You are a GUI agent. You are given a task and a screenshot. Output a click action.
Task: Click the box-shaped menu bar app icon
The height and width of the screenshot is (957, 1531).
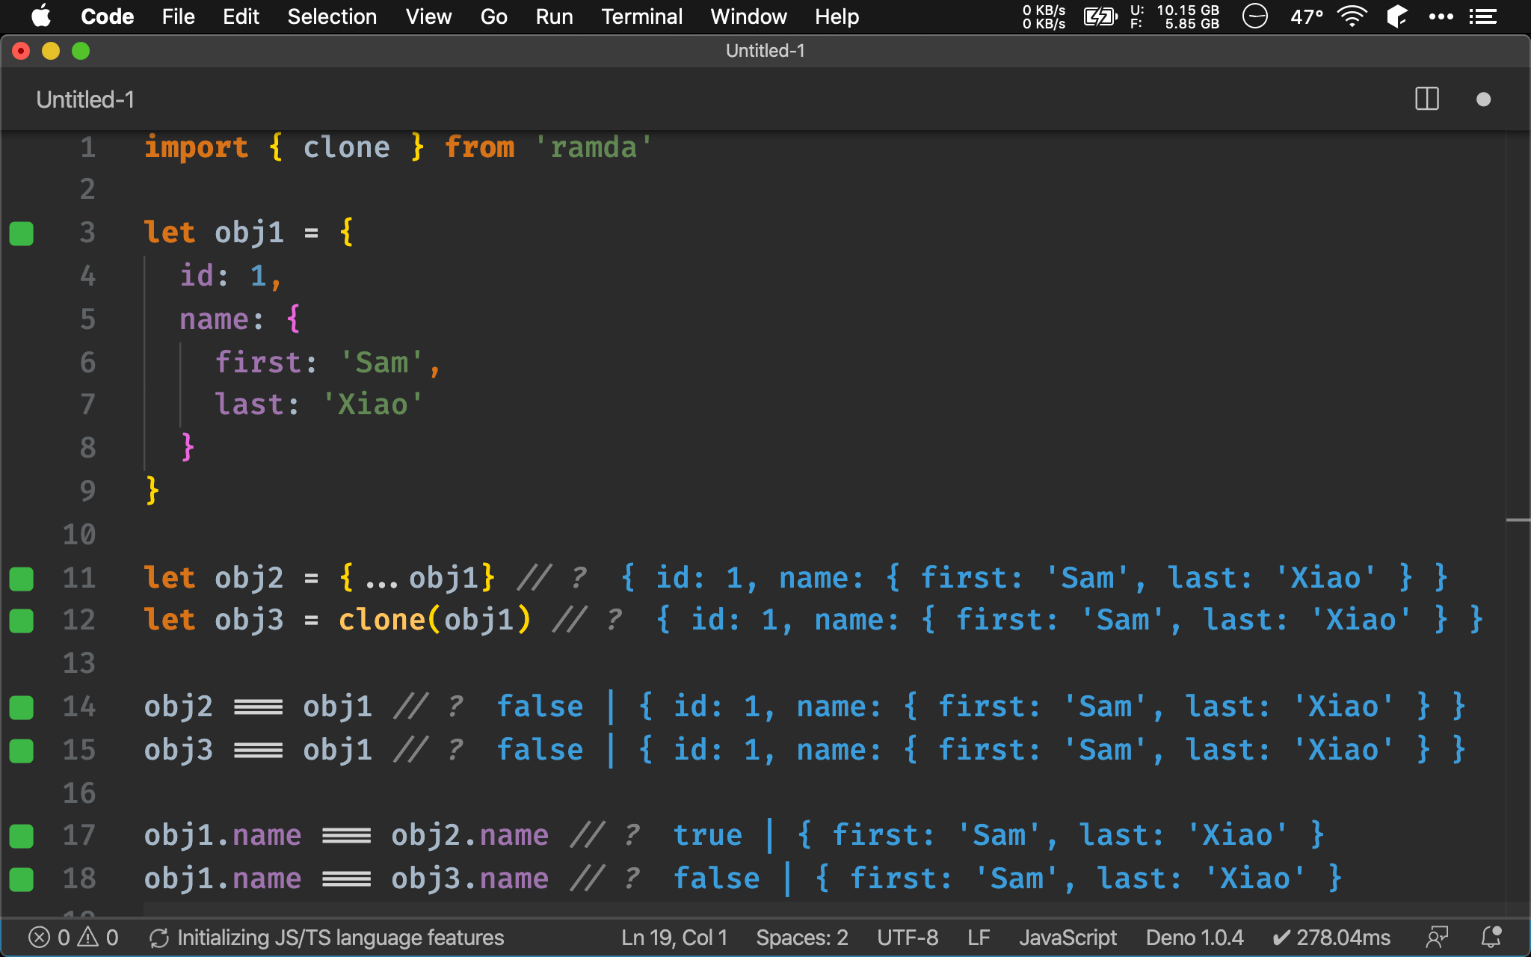coord(1396,16)
